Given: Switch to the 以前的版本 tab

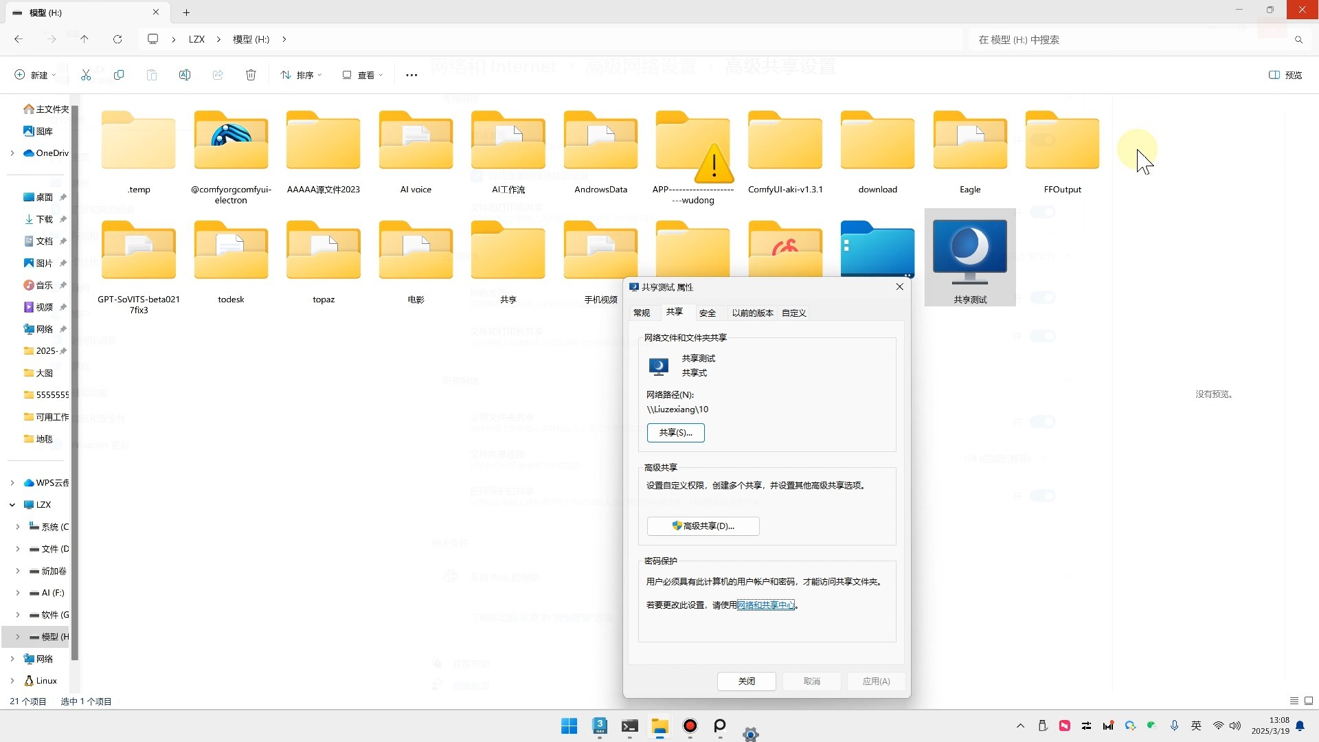Looking at the screenshot, I should [752, 313].
